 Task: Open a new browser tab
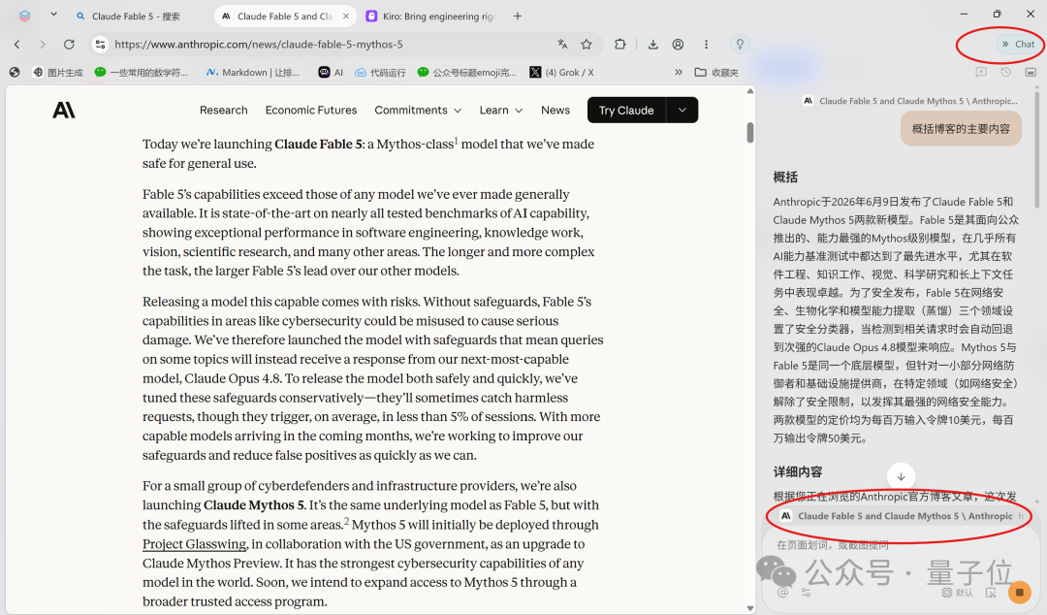click(518, 16)
